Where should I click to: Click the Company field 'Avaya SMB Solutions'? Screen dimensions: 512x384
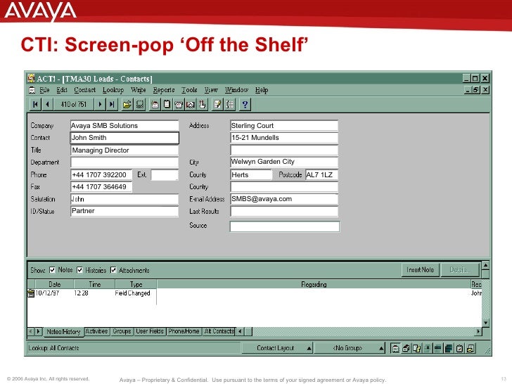coord(124,125)
